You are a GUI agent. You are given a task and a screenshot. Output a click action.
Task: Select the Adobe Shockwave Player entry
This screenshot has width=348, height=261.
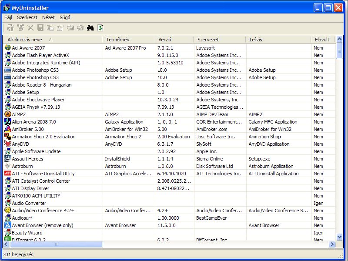click(38, 100)
